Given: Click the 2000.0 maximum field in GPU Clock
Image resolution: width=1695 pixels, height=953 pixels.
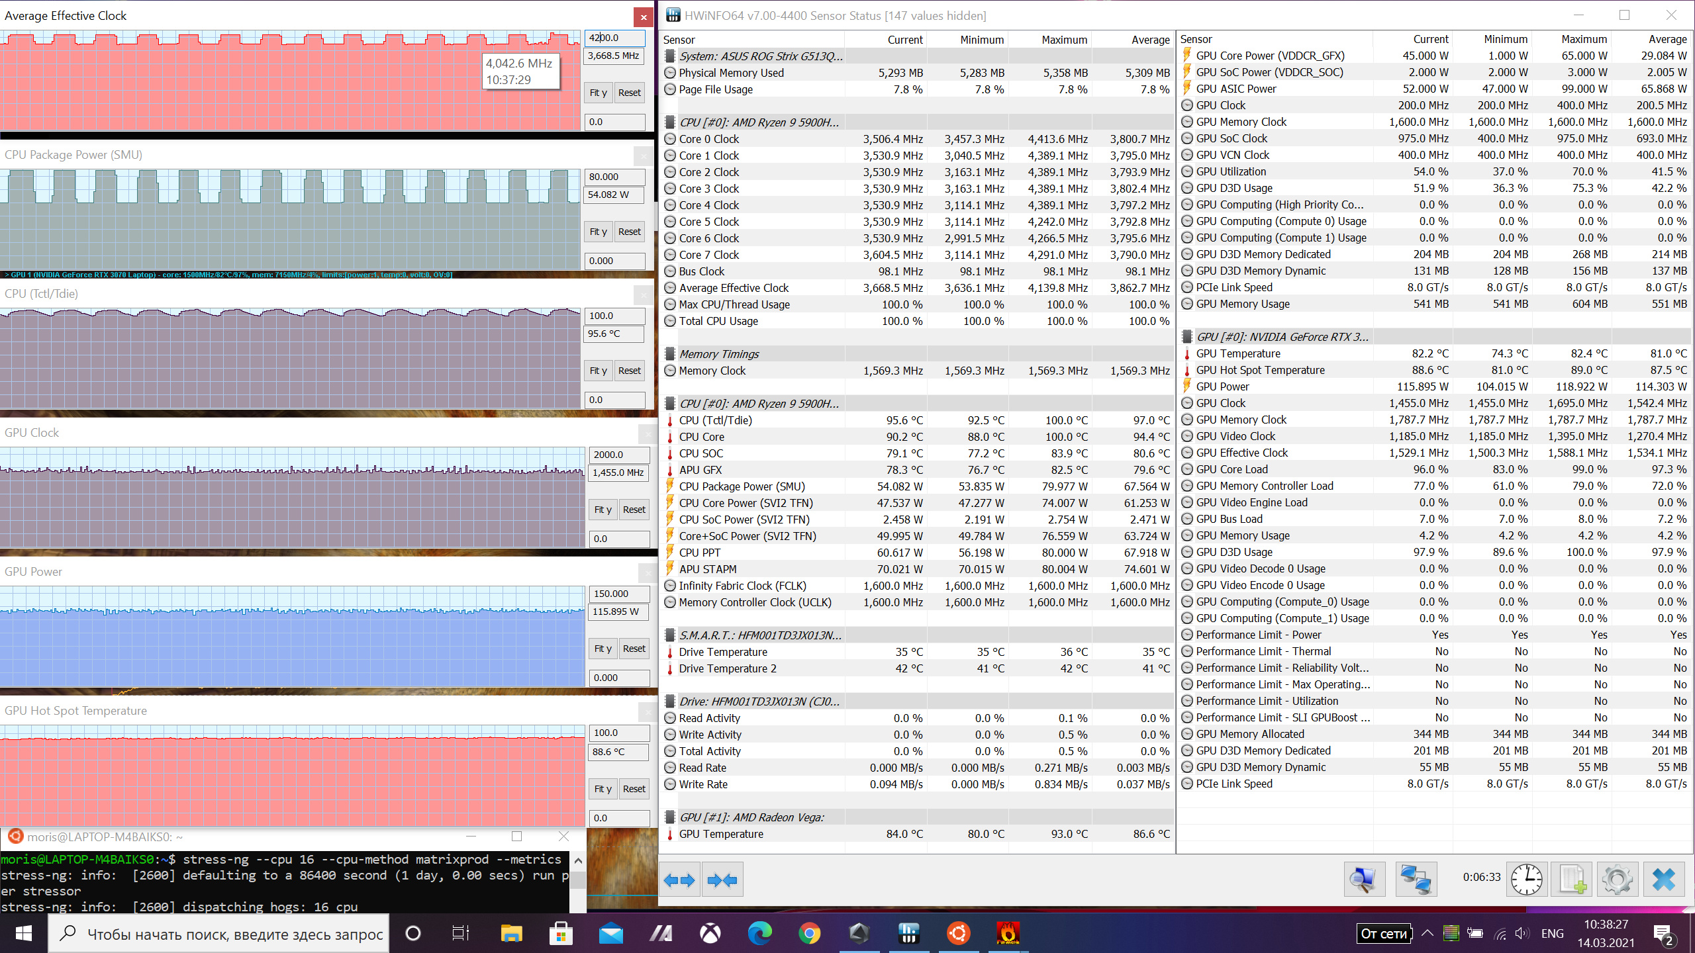Looking at the screenshot, I should 620,455.
